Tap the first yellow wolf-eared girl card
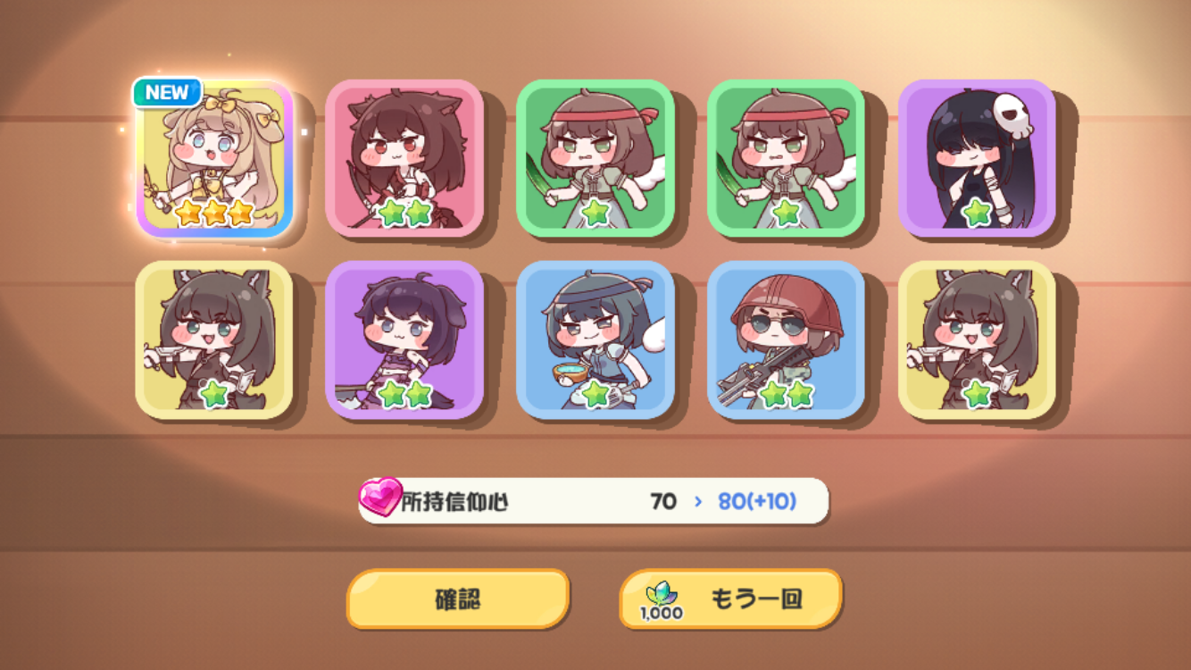The image size is (1191, 670). coord(214,340)
